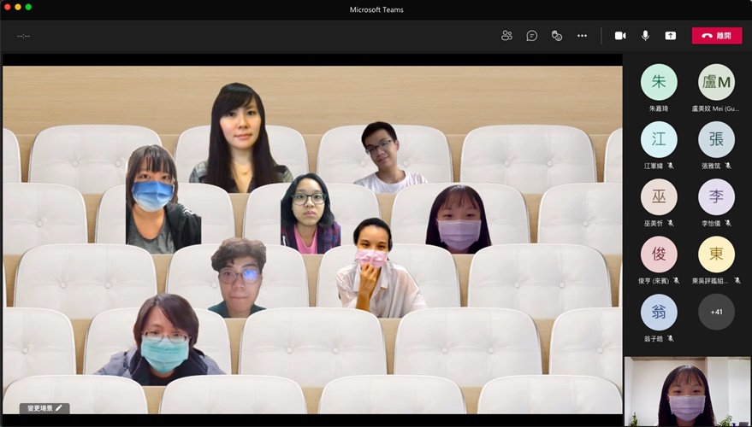
Task: Click the 翁 avatar for 翁子皓
Action: coord(659,312)
